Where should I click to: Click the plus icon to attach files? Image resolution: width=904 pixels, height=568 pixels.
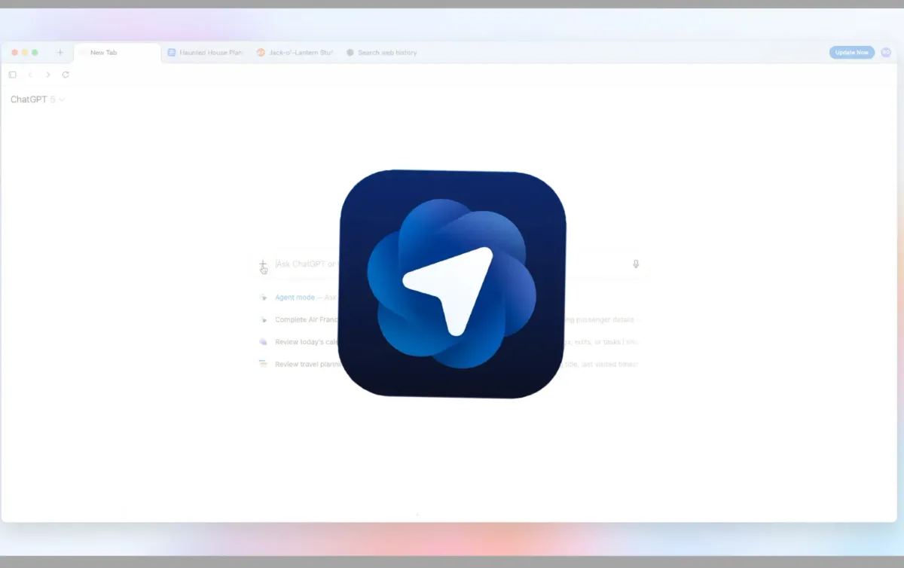coord(263,264)
